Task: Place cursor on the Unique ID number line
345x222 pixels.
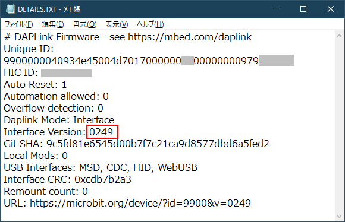Action: (149, 61)
